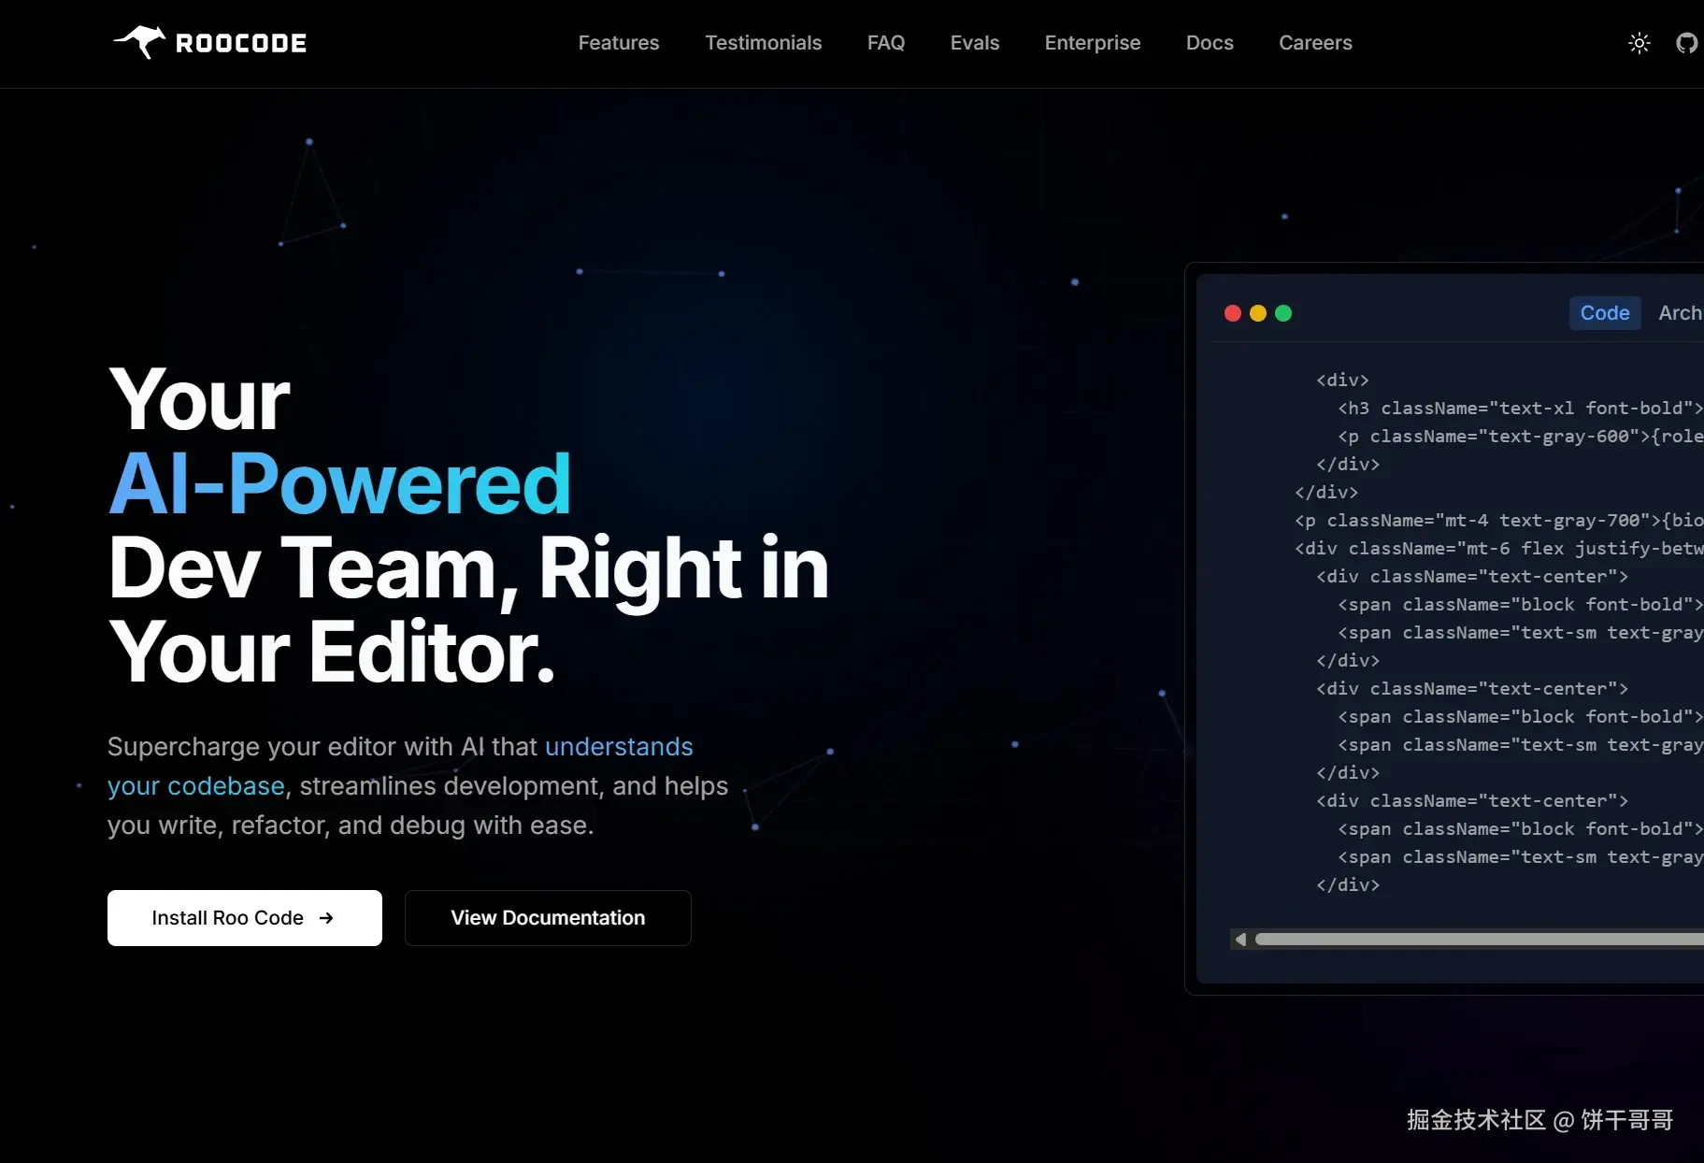Click the left scroll arrow under code panel
The height and width of the screenshot is (1163, 1704).
pyautogui.click(x=1240, y=940)
